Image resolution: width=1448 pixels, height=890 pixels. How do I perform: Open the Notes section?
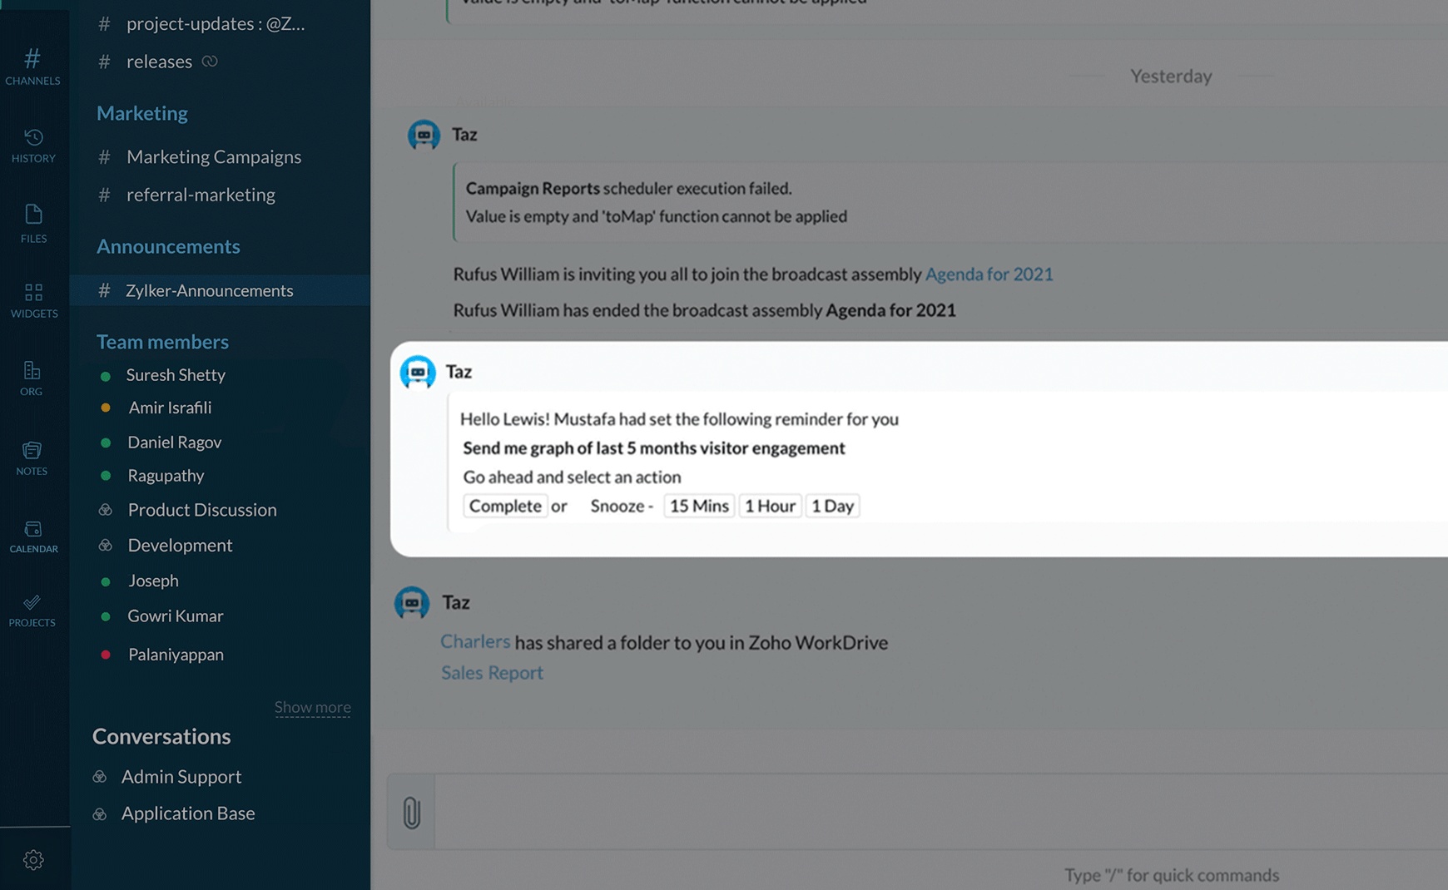tap(32, 458)
